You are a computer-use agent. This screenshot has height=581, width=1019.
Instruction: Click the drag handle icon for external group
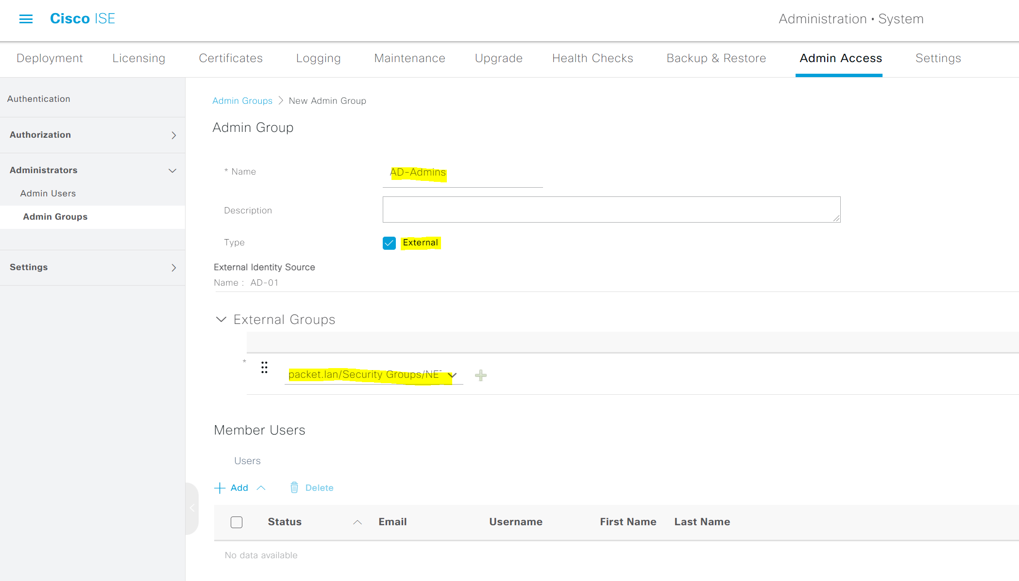[x=264, y=365]
